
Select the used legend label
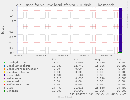click(10, 88)
